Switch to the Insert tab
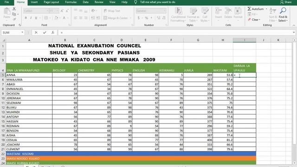The height and width of the screenshot is (167, 297). tap(34, 2)
